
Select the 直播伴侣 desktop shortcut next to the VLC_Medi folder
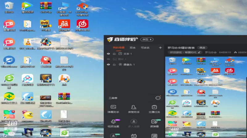[9, 44]
